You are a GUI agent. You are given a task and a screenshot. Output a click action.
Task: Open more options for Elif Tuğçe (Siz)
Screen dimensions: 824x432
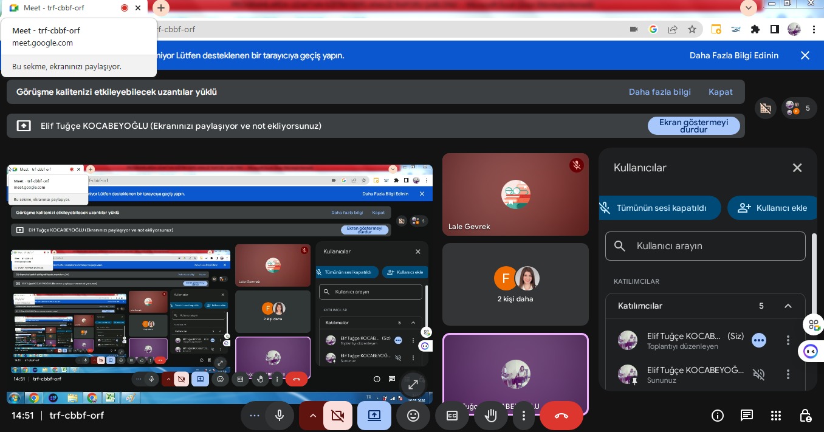click(788, 340)
